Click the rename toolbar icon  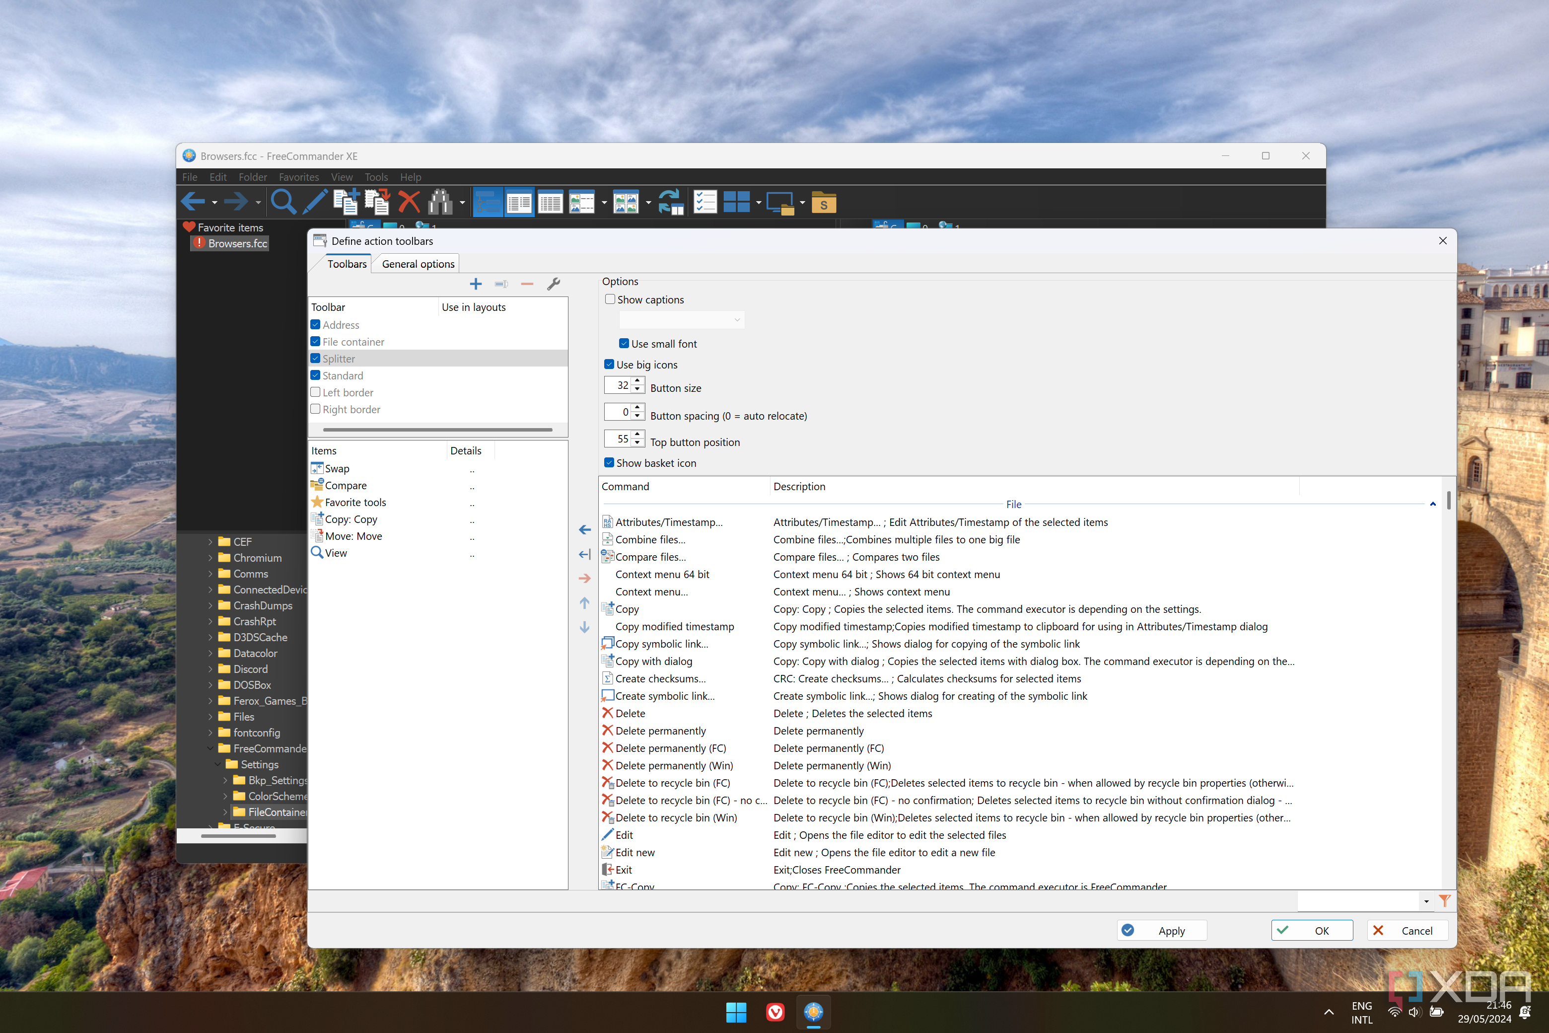[501, 284]
